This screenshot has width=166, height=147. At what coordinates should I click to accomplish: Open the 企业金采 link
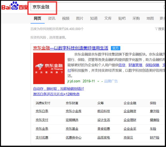[130, 129]
